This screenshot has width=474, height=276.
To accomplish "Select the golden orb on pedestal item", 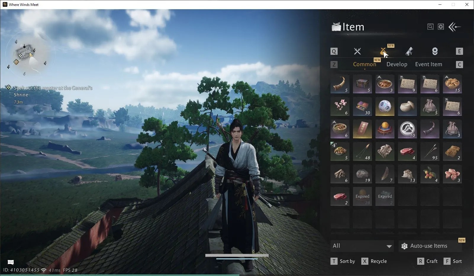I will 385,129.
